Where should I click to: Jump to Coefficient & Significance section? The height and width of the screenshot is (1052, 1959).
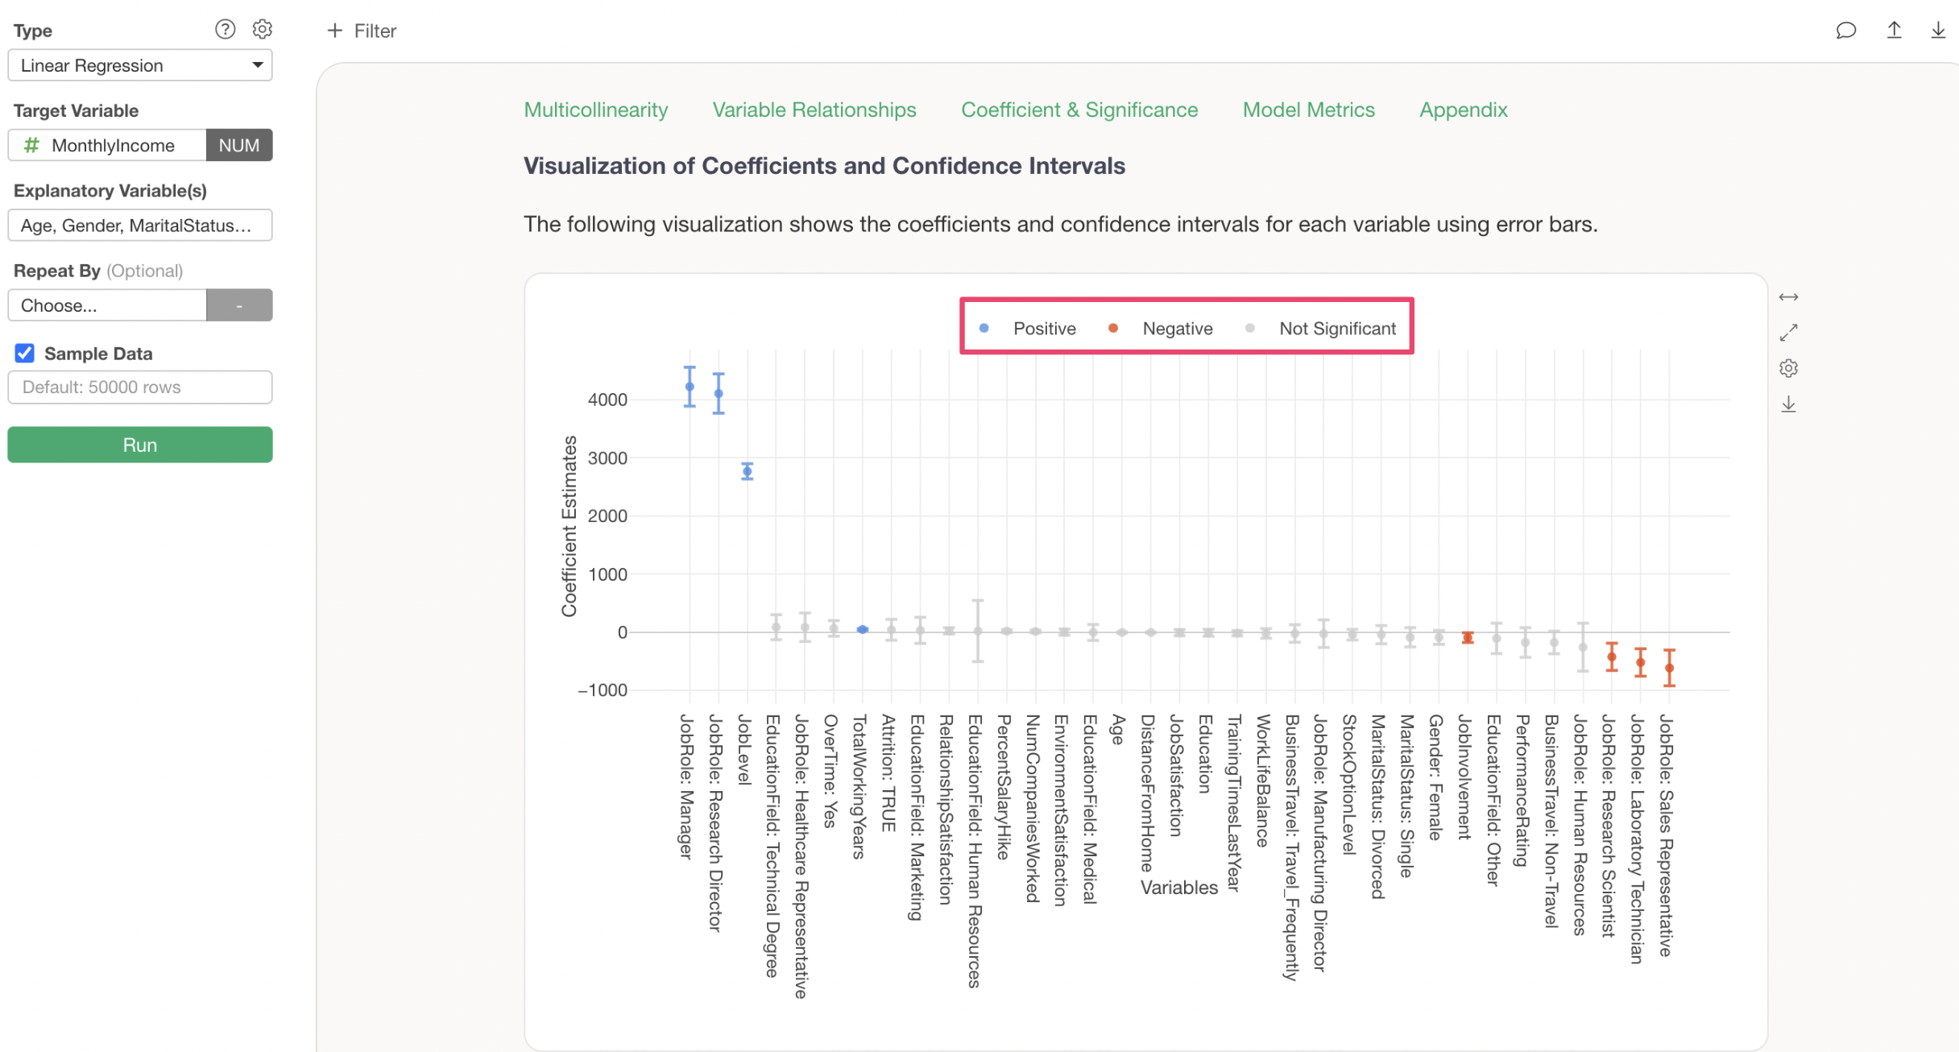1079,110
